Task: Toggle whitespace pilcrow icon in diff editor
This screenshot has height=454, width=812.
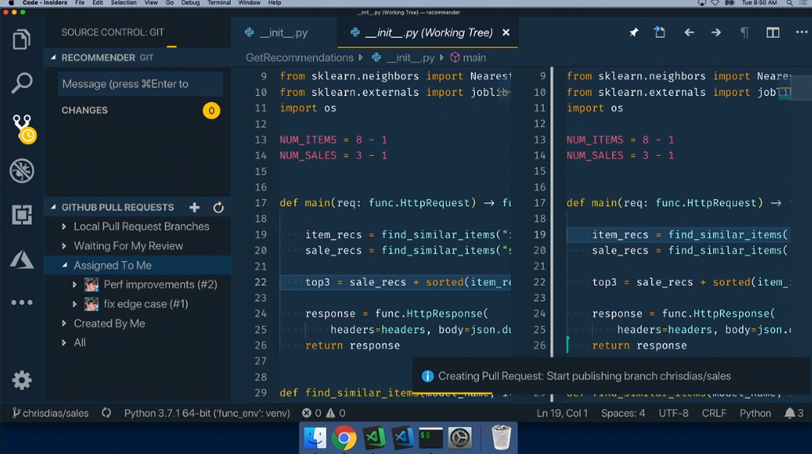Action: (x=744, y=32)
